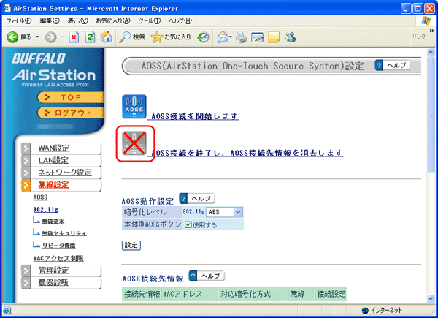Open the お気に入り(A) menu
438x318 pixels.
[113, 20]
